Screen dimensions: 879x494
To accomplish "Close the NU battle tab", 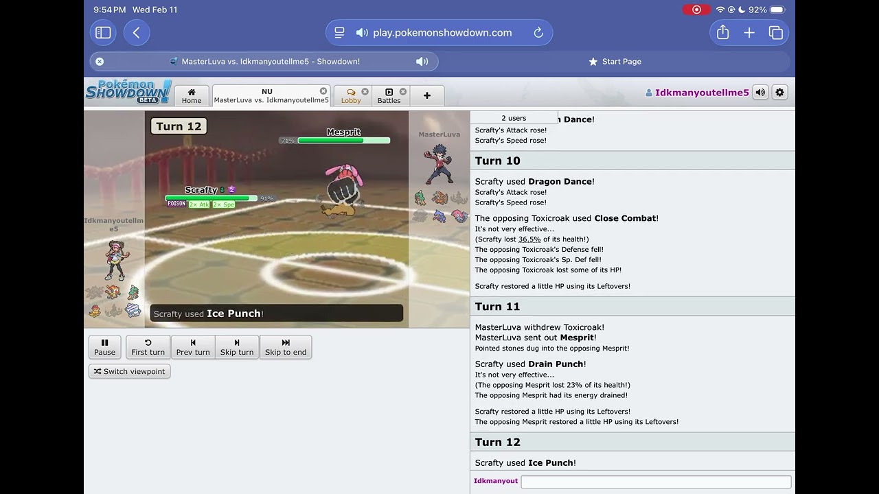I will tap(323, 91).
